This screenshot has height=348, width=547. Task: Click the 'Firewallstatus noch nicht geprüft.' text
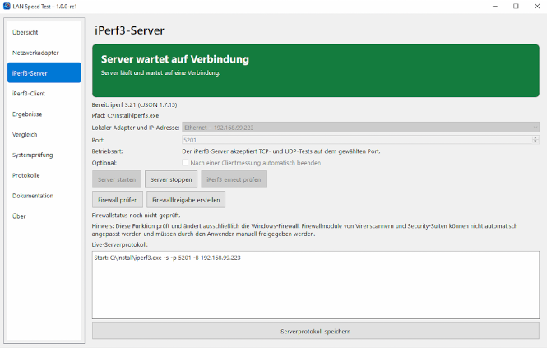pos(136,215)
